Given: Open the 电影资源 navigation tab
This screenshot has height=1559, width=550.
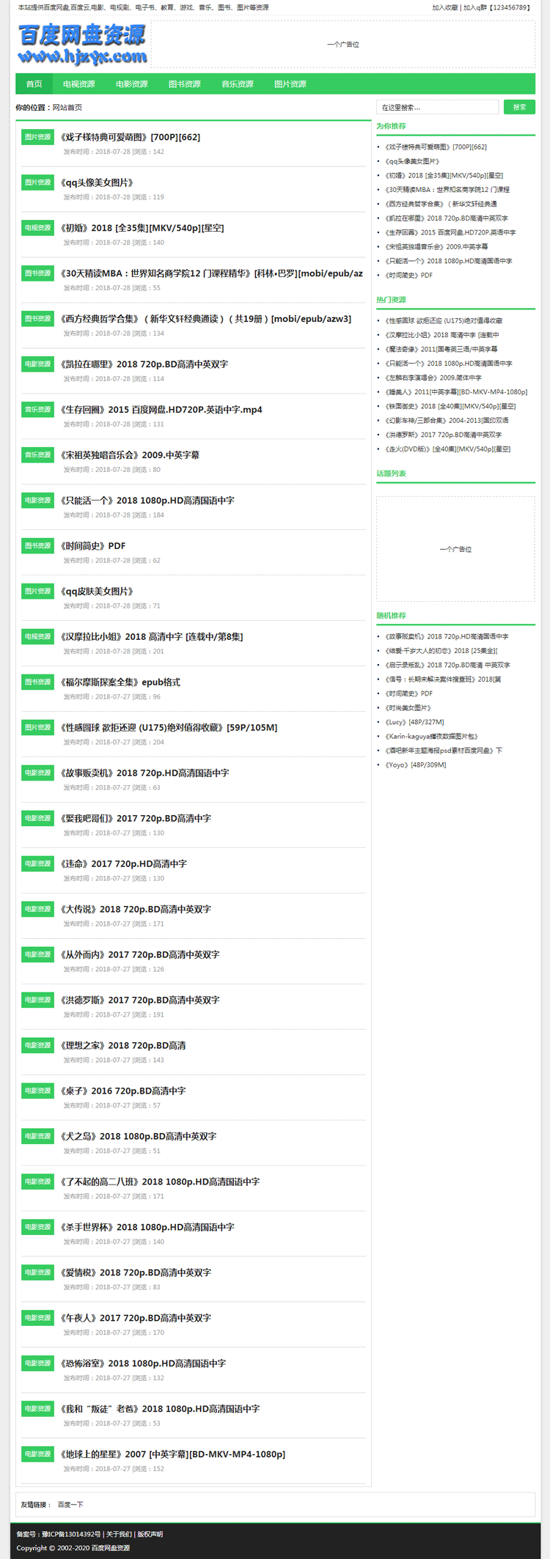Looking at the screenshot, I should coord(131,84).
